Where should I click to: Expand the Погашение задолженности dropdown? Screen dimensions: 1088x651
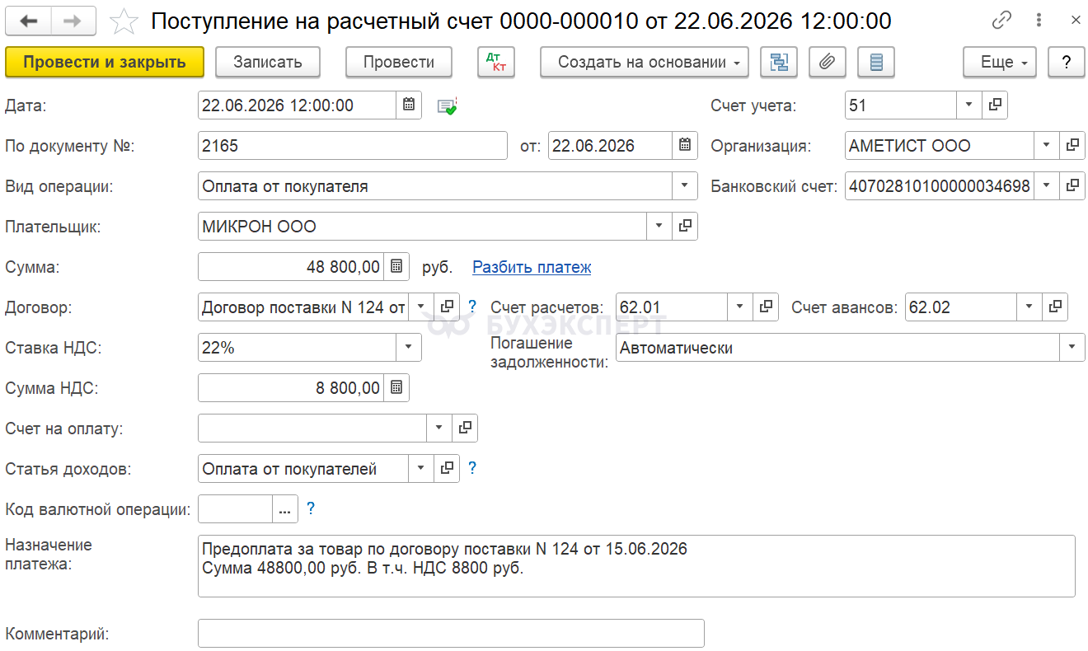tap(1072, 348)
